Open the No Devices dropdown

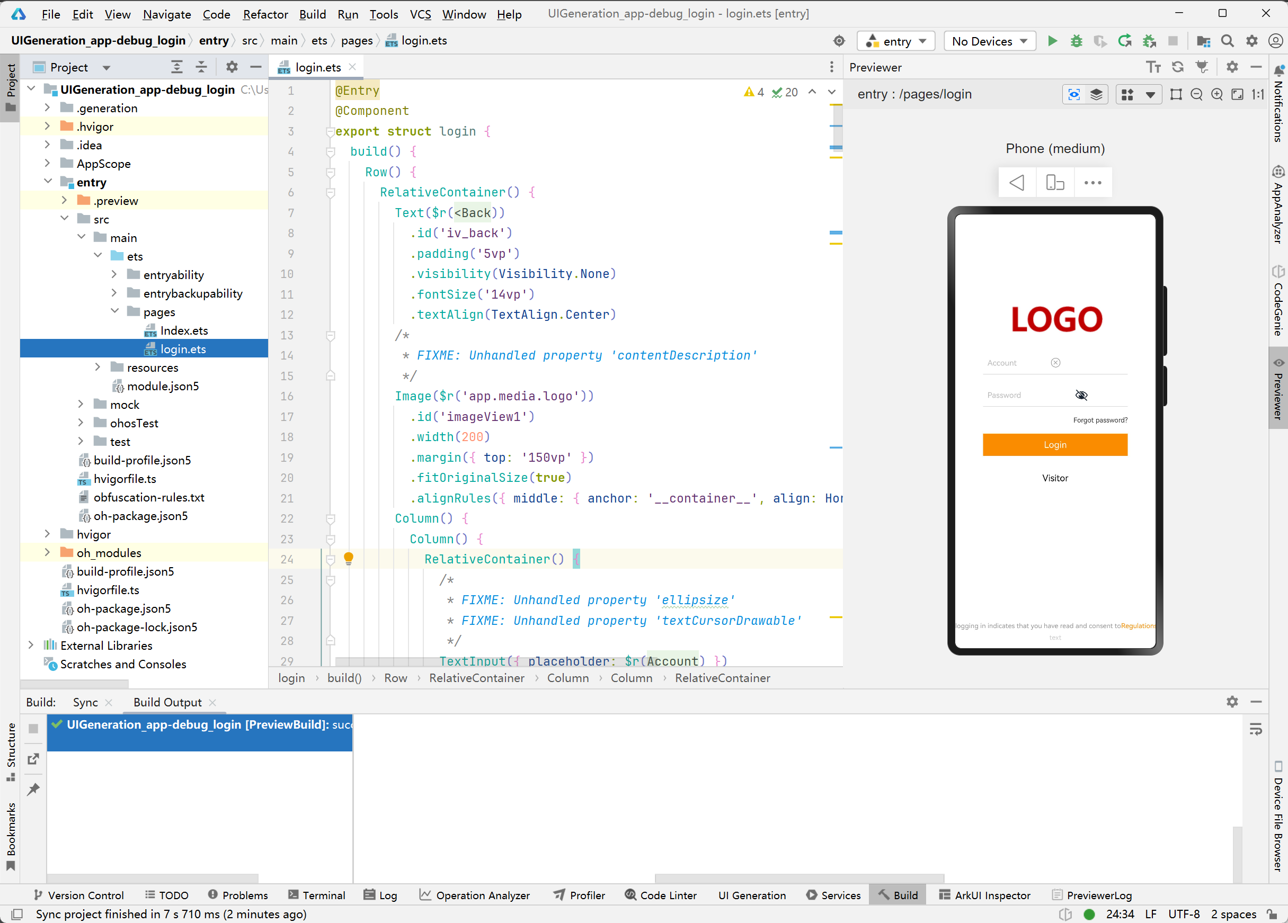pyautogui.click(x=990, y=41)
